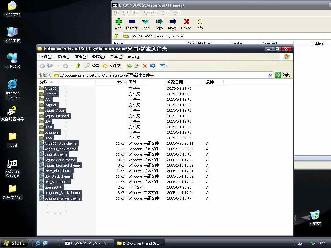The height and width of the screenshot is (248, 331).
Task: Click the 回收站 recycle bin icon
Action: tap(315, 218)
